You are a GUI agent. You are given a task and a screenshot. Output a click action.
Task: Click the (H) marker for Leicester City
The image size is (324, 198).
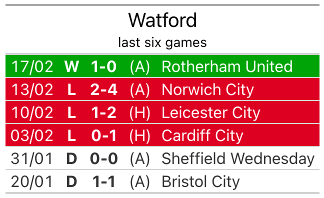click(x=139, y=113)
